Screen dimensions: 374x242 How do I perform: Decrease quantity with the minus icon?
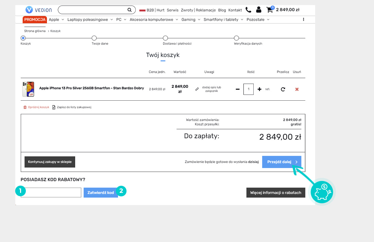tap(238, 89)
